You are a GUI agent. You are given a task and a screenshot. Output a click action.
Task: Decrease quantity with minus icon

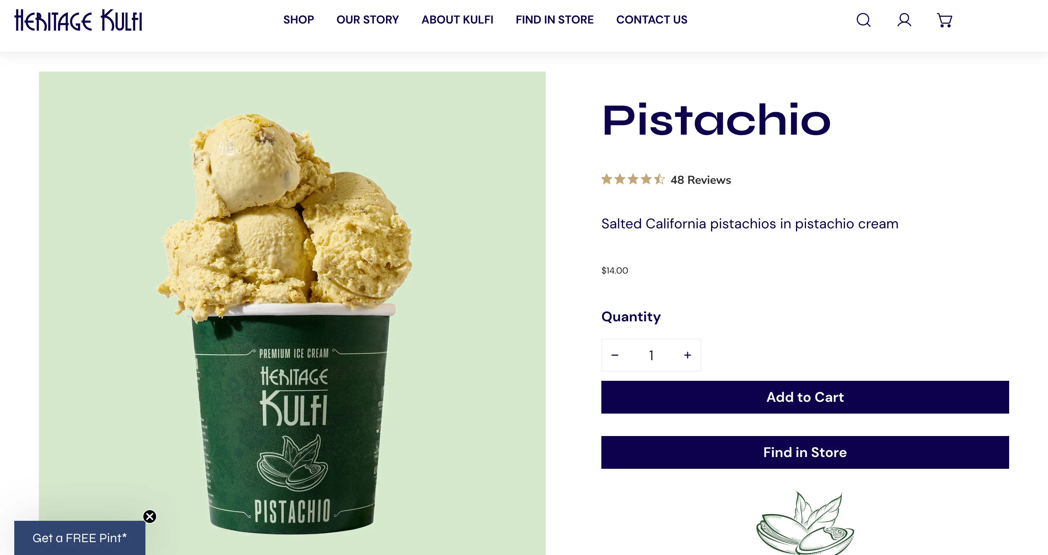tap(615, 355)
